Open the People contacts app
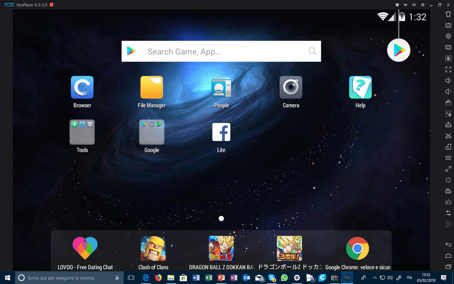454x284 pixels. [x=221, y=87]
